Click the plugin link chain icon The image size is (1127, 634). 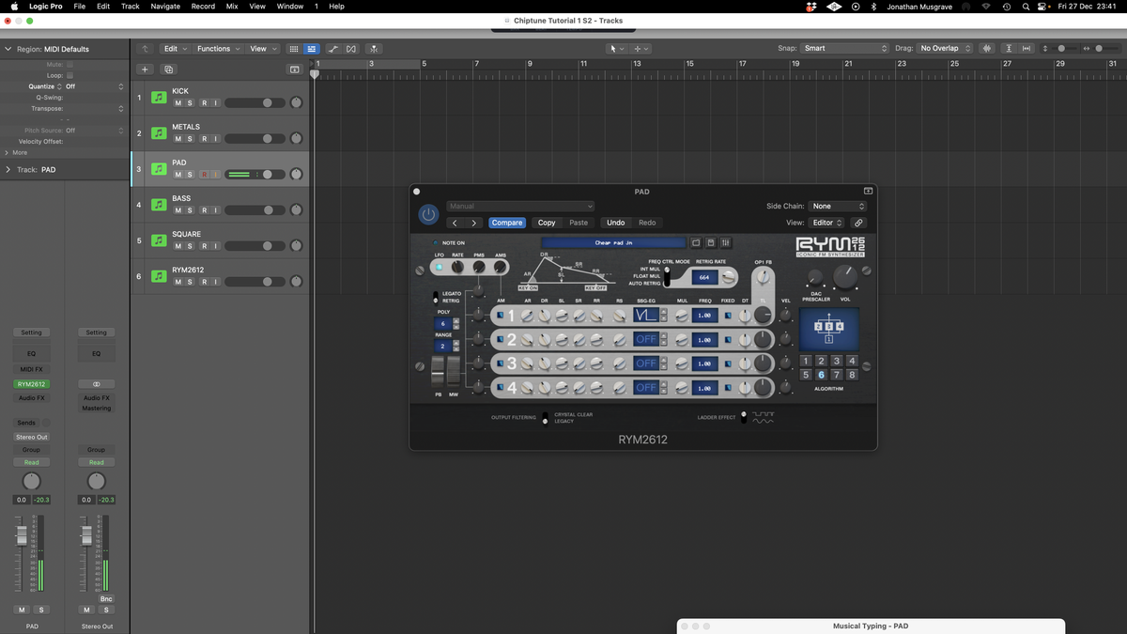858,223
